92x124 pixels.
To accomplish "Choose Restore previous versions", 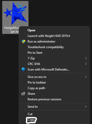I will [54, 99].
